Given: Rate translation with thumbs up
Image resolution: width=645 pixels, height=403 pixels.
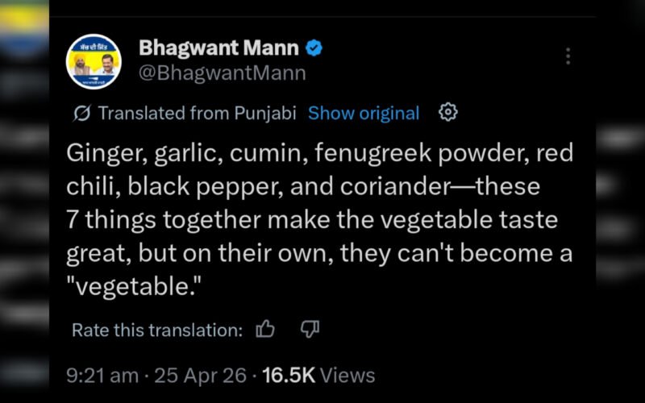Looking at the screenshot, I should (x=265, y=329).
